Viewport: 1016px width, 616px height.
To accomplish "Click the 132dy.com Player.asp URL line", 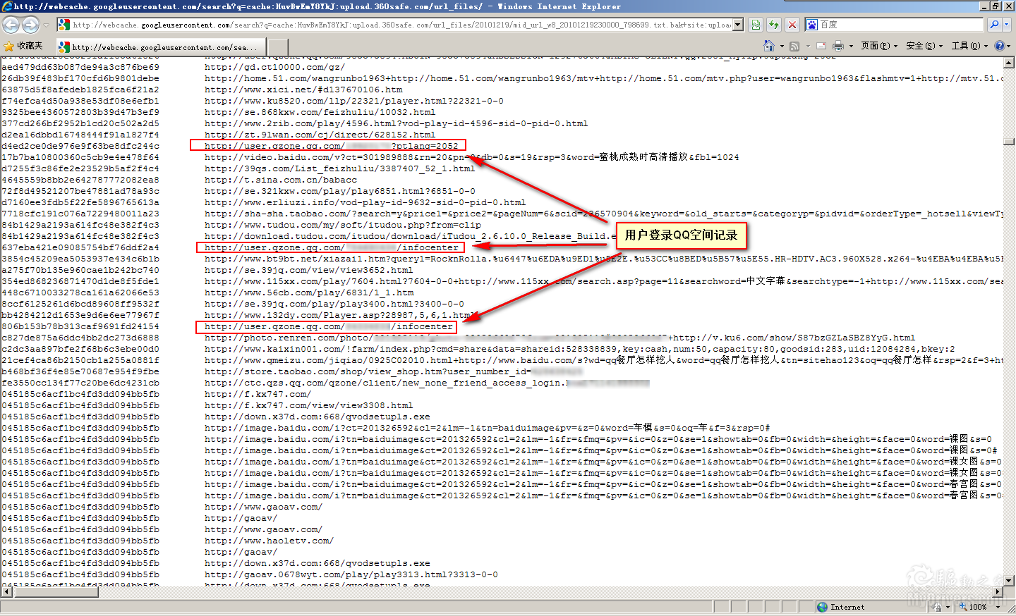I will pos(340,315).
